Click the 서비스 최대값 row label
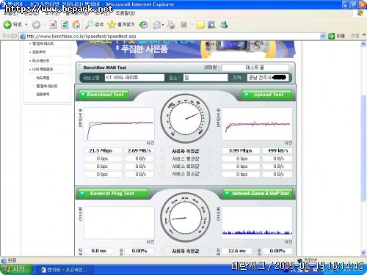367x275 pixels. [186, 166]
